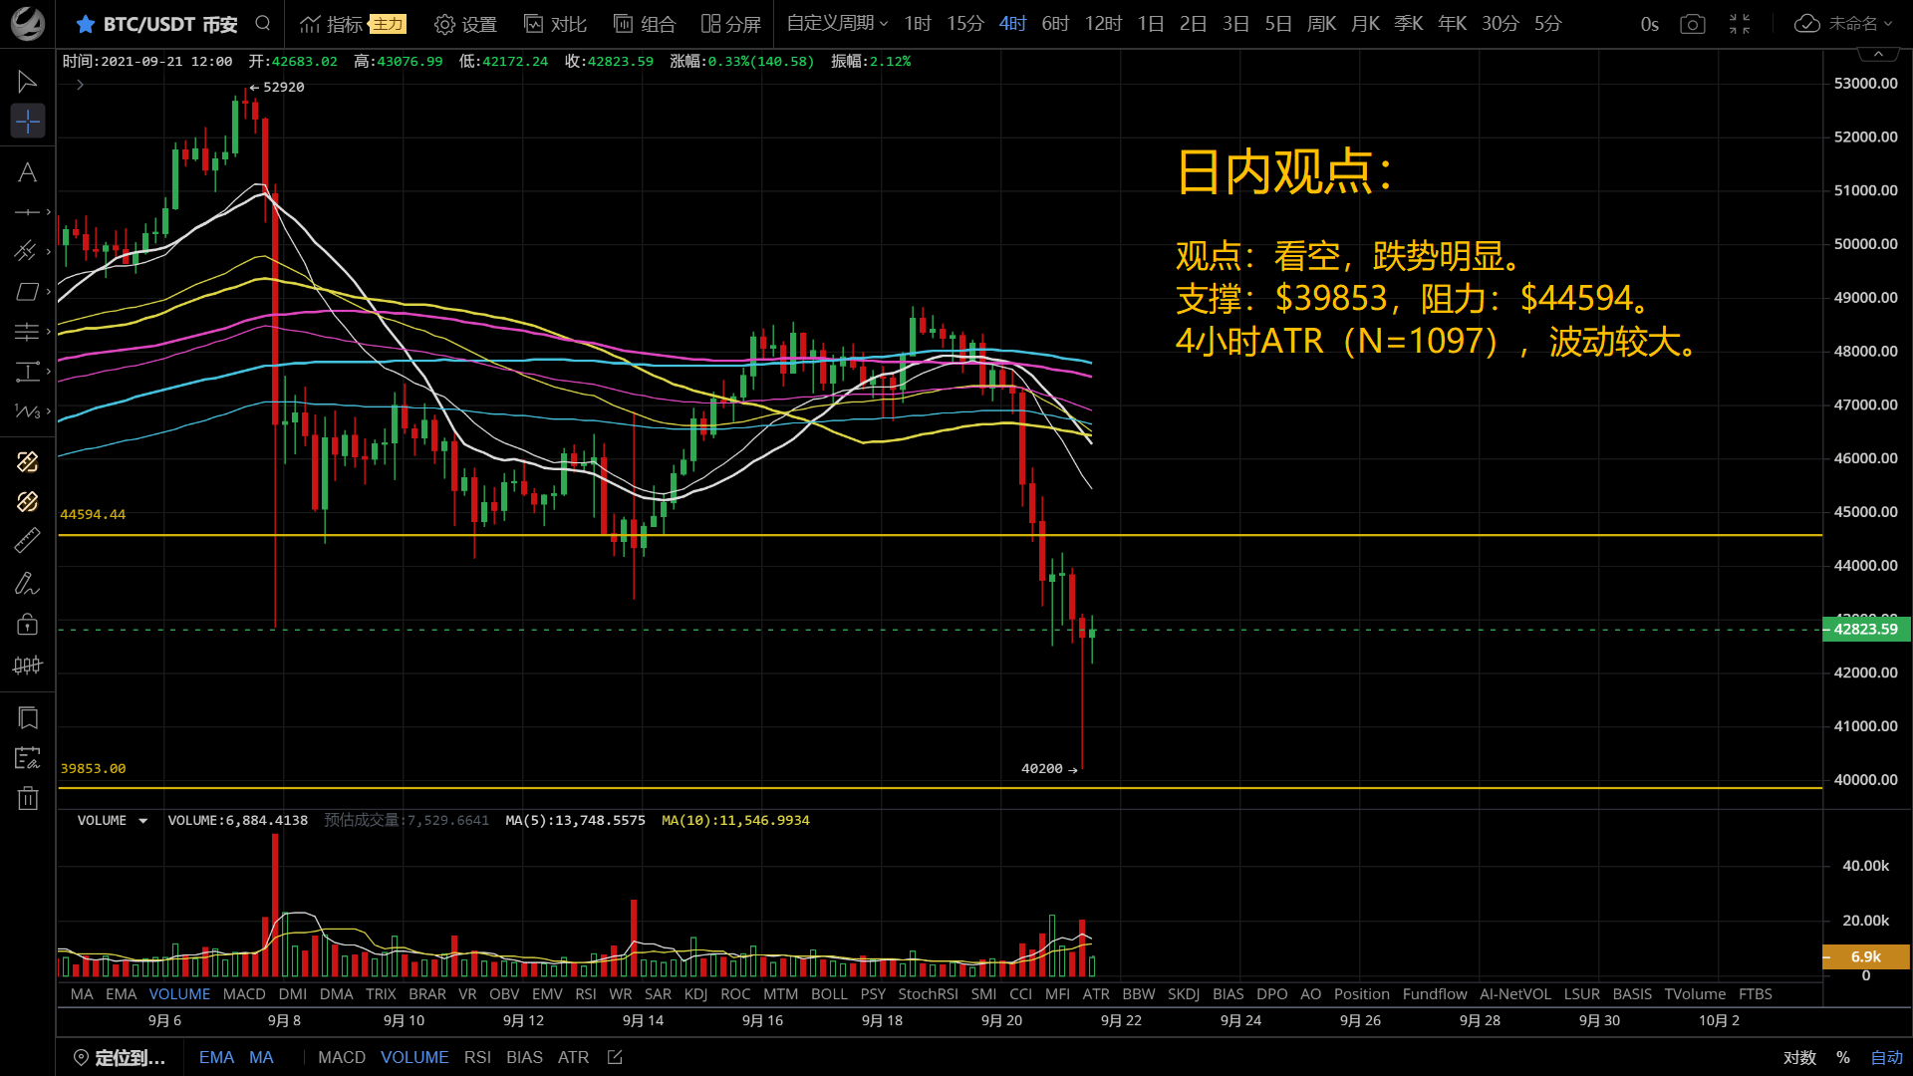Toggle the MA overlay at bottom bar

(261, 1057)
